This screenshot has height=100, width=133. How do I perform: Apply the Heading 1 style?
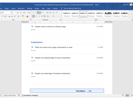[x=108, y=14]
